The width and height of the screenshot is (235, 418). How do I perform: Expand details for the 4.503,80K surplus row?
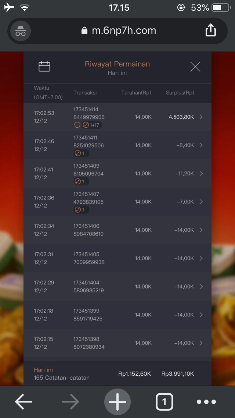click(201, 117)
